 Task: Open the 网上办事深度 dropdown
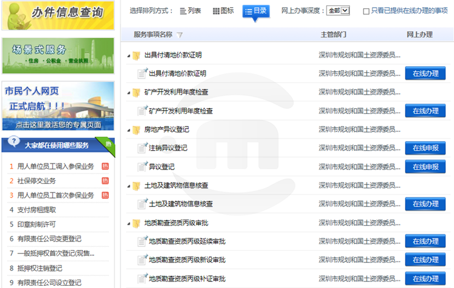pos(337,11)
